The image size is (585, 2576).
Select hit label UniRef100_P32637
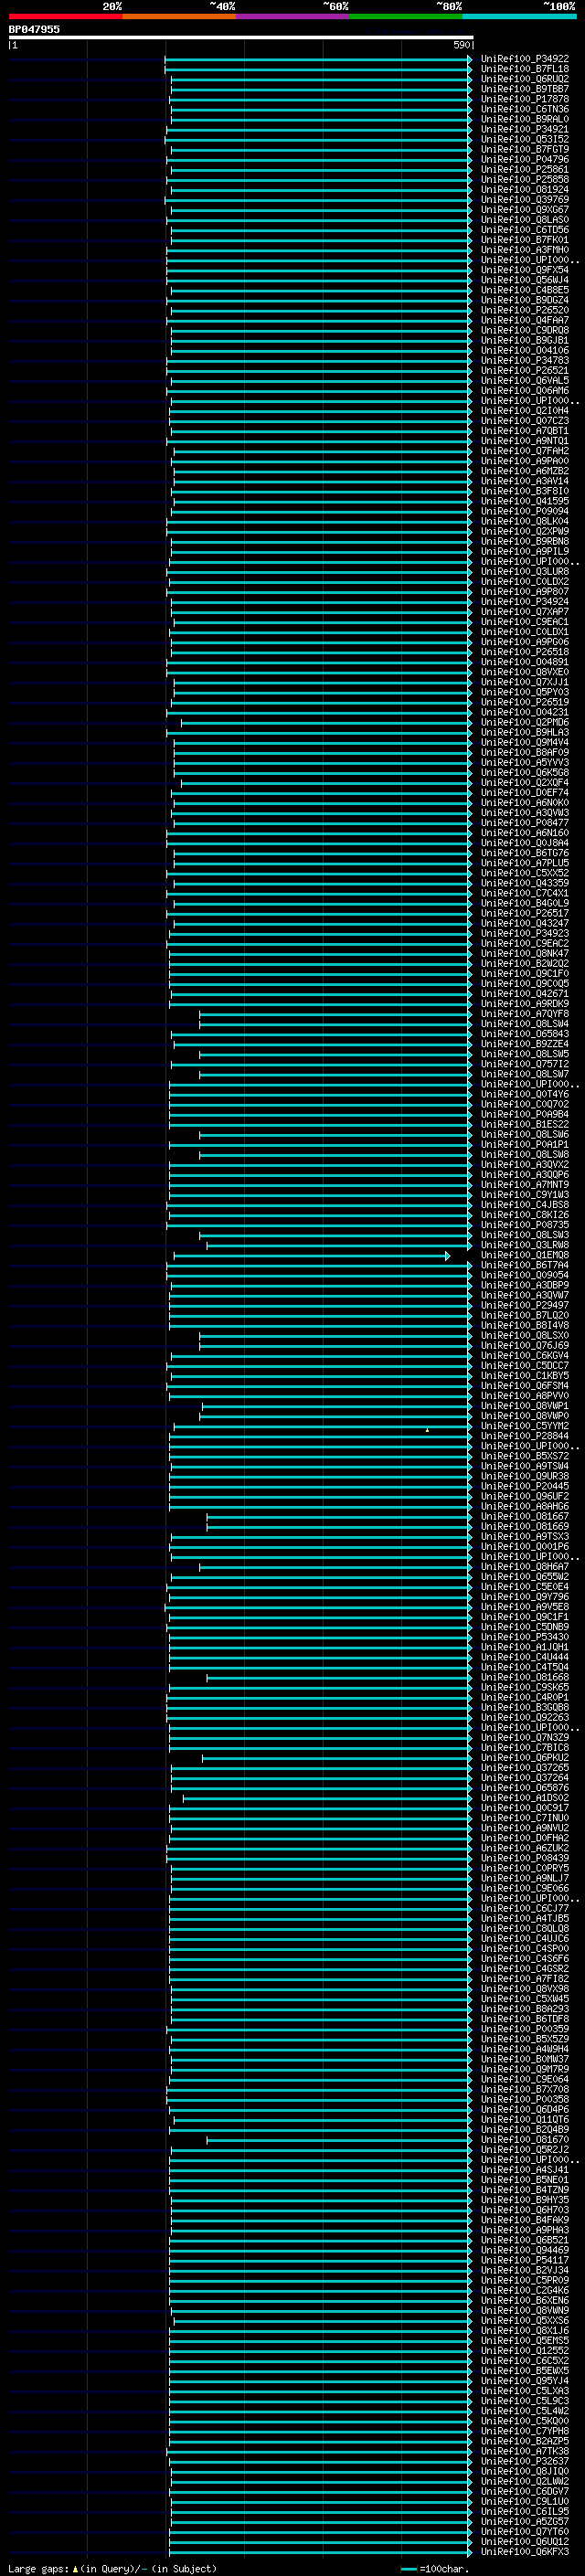(x=524, y=2461)
